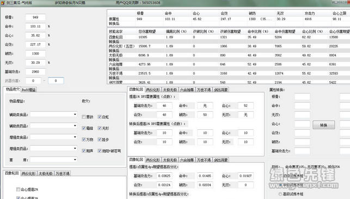Viewport: 350px width, 199px height.
Task: Toggle the 无形 checkbox
Action: [x=100, y=128]
